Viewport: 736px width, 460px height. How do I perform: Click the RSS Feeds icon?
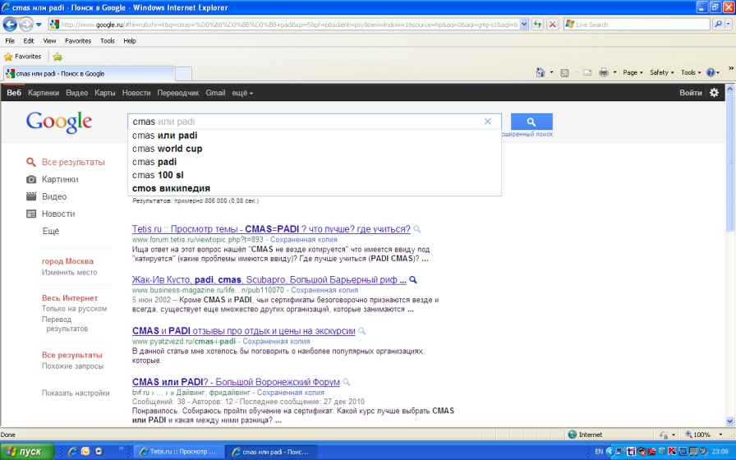pyautogui.click(x=564, y=73)
